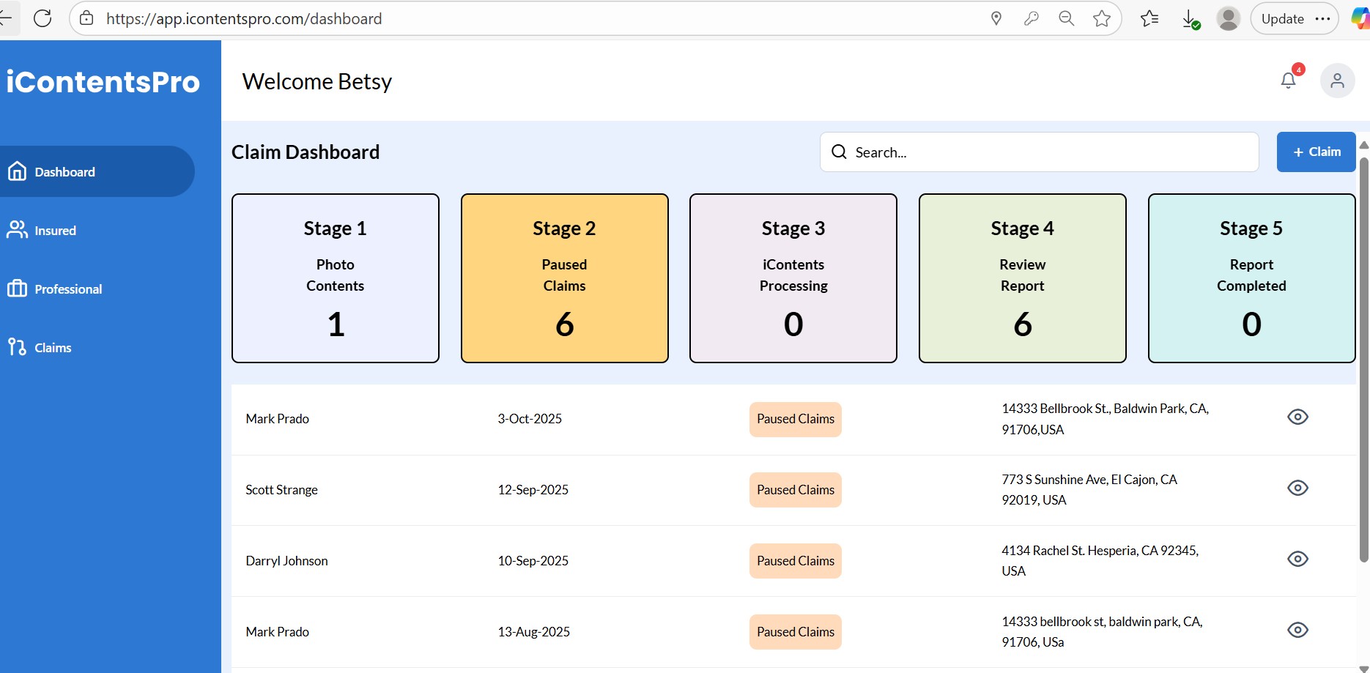Image resolution: width=1370 pixels, height=673 pixels.
Task: View details for Mark Prado's October claim
Action: pyautogui.click(x=1297, y=417)
